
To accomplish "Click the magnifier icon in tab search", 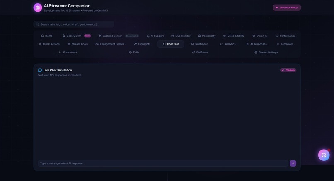I will pyautogui.click(x=37, y=24).
